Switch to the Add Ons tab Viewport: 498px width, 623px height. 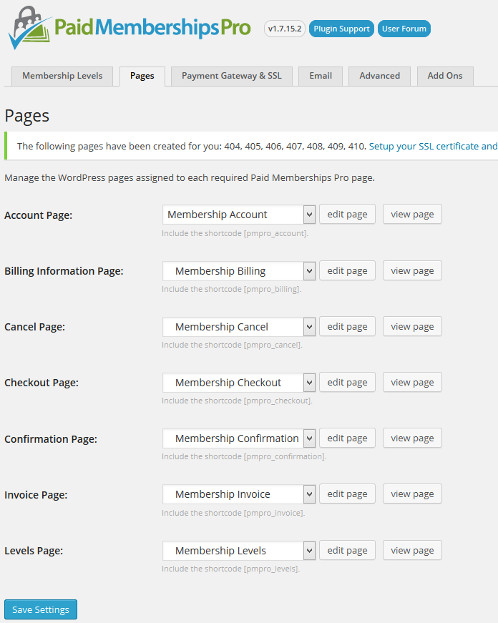tap(445, 76)
